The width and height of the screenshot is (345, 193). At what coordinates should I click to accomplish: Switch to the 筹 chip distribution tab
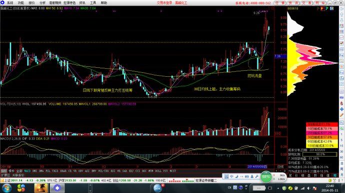click(x=335, y=175)
